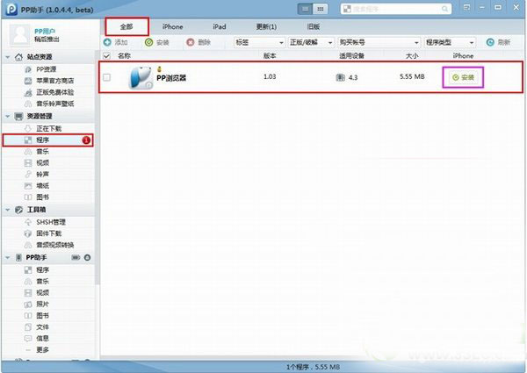The height and width of the screenshot is (373, 527).
Task: Select 程序 under the PP助手 device
Action: coord(42,270)
